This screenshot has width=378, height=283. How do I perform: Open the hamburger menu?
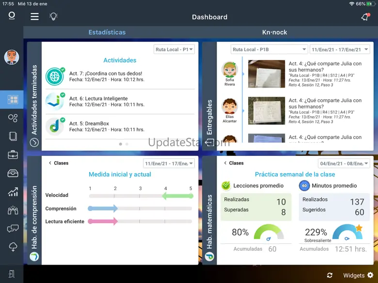pos(34,16)
